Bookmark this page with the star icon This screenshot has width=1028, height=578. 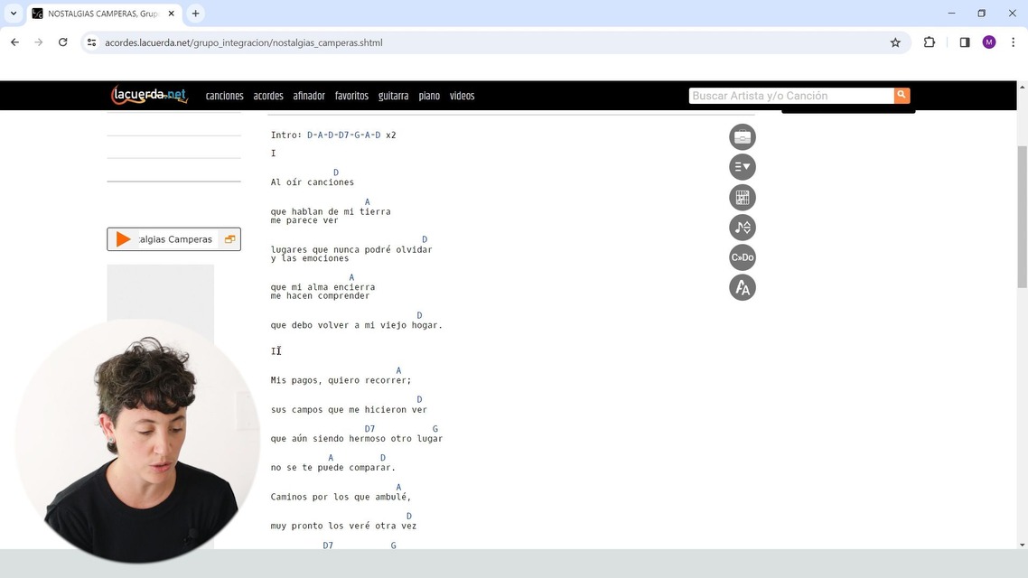[895, 42]
